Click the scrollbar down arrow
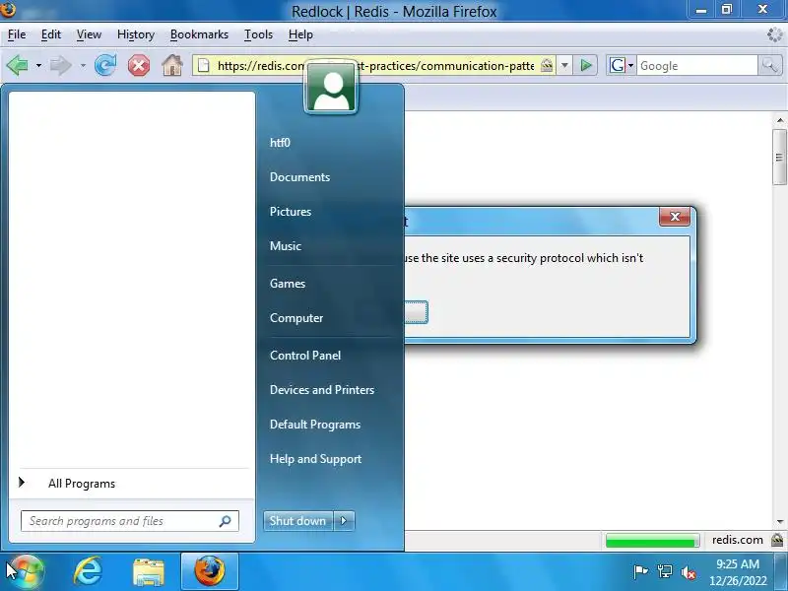 click(x=779, y=522)
